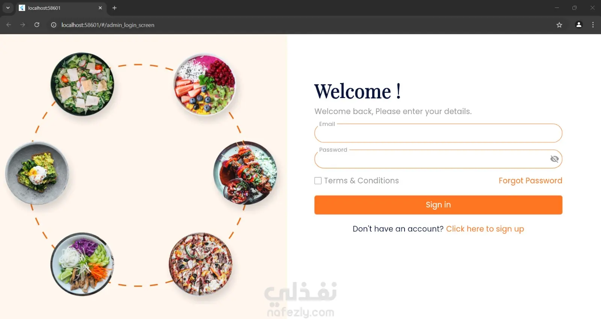Close the localhost:58601 tab
This screenshot has width=601, height=319.
pos(100,8)
